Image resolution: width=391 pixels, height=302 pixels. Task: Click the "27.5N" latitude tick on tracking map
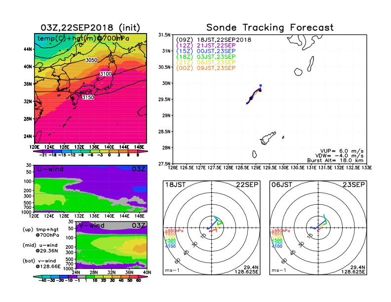click(164, 164)
